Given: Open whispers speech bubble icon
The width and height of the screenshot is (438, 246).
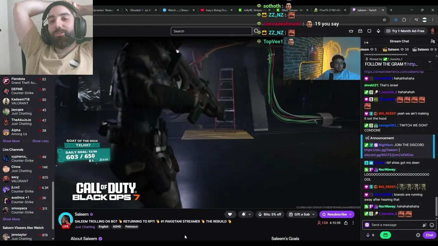Looking at the screenshot, I should click(x=370, y=31).
